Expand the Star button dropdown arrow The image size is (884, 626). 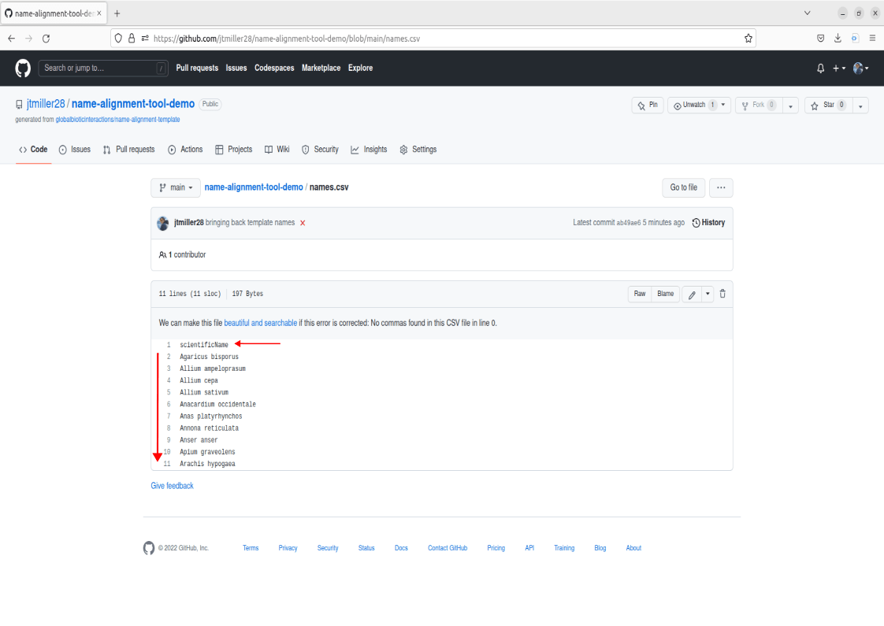coord(860,105)
